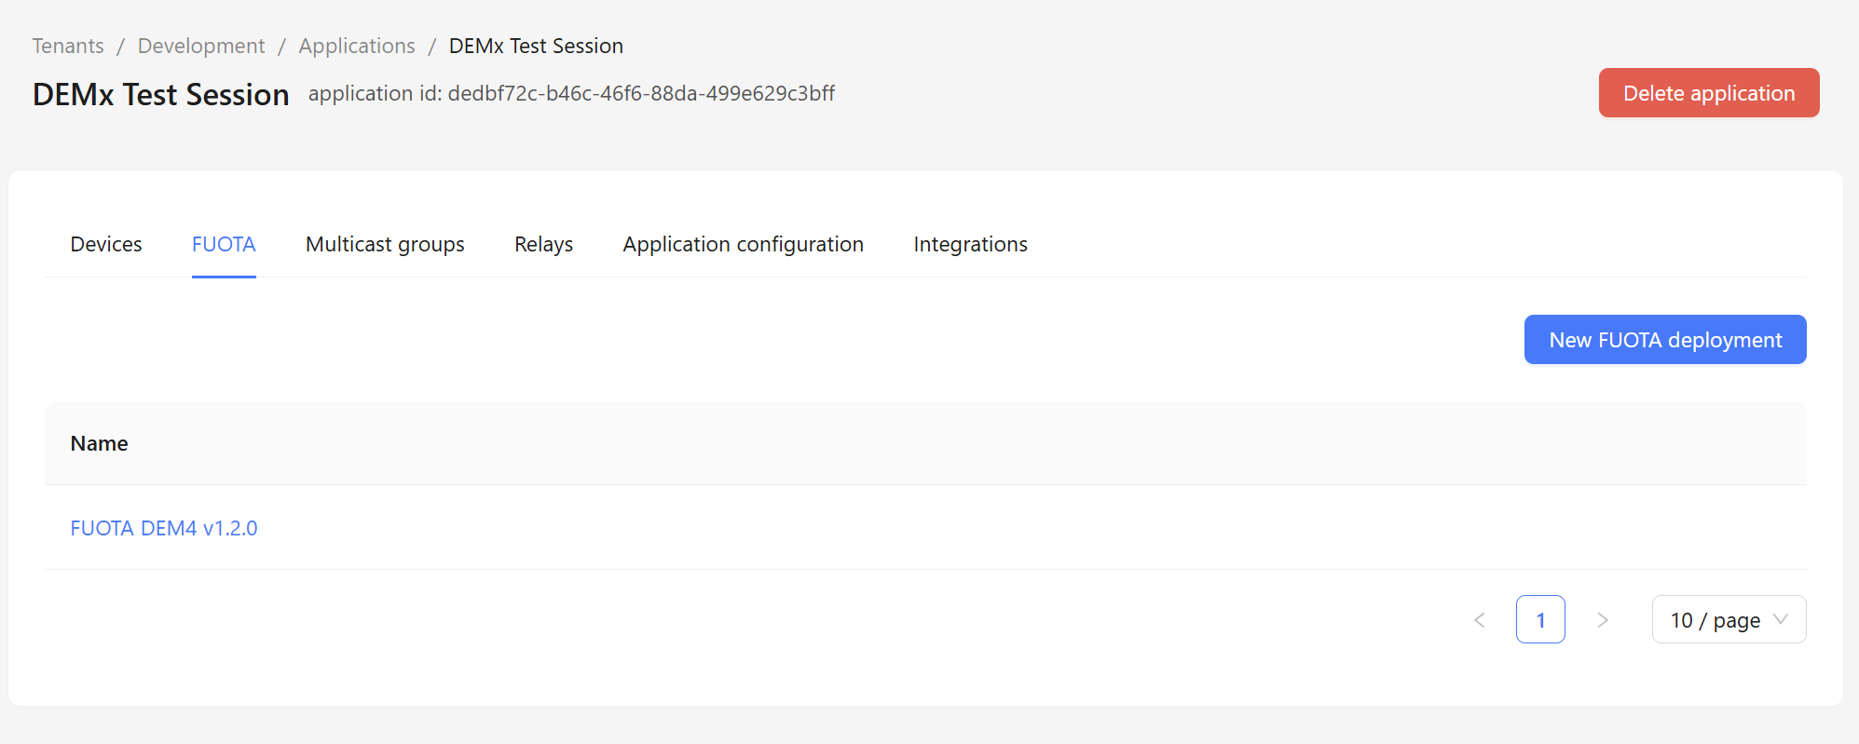The height and width of the screenshot is (744, 1859).
Task: Navigate to Applications breadcrumb
Action: pyautogui.click(x=357, y=46)
